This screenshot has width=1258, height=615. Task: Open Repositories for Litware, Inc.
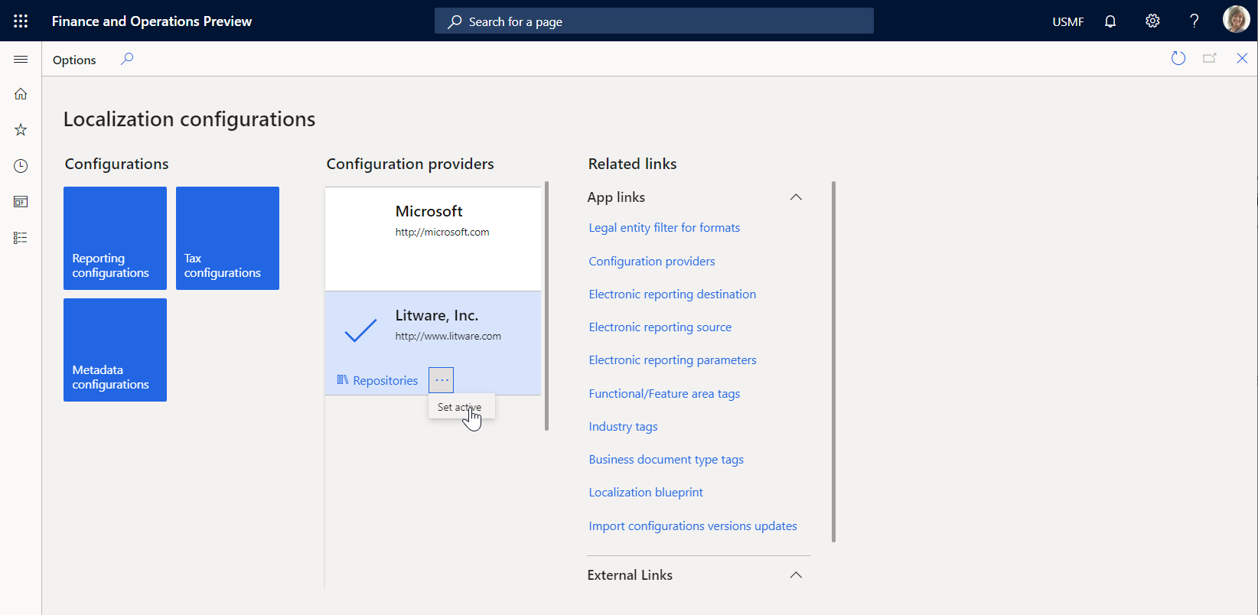[x=378, y=380]
